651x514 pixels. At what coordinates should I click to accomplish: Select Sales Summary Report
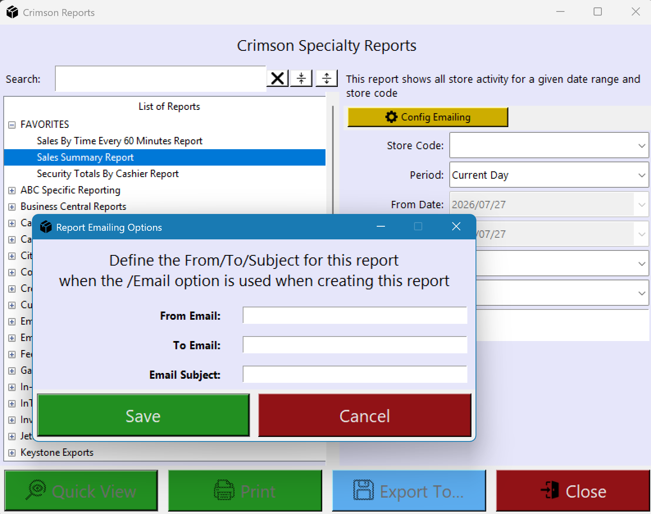pos(164,157)
